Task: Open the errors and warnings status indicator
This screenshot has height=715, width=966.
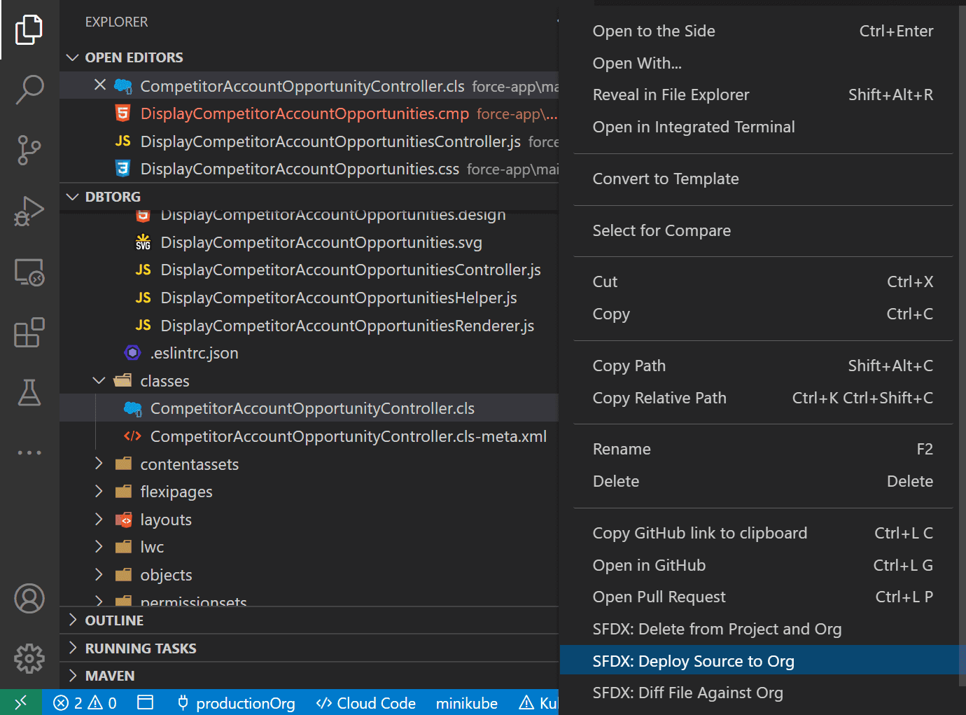Action: 85,702
